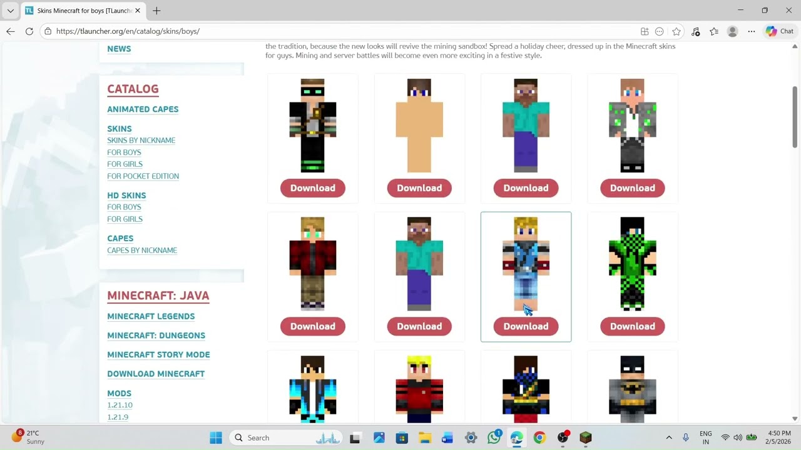
Task: Open FOR POCKET EDITION skins
Action: (143, 176)
